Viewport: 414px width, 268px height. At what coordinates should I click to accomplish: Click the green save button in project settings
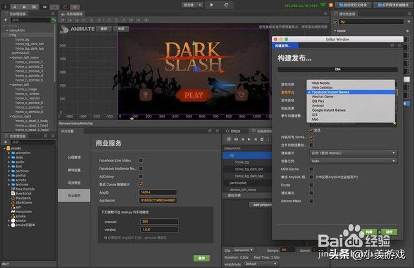(201, 258)
